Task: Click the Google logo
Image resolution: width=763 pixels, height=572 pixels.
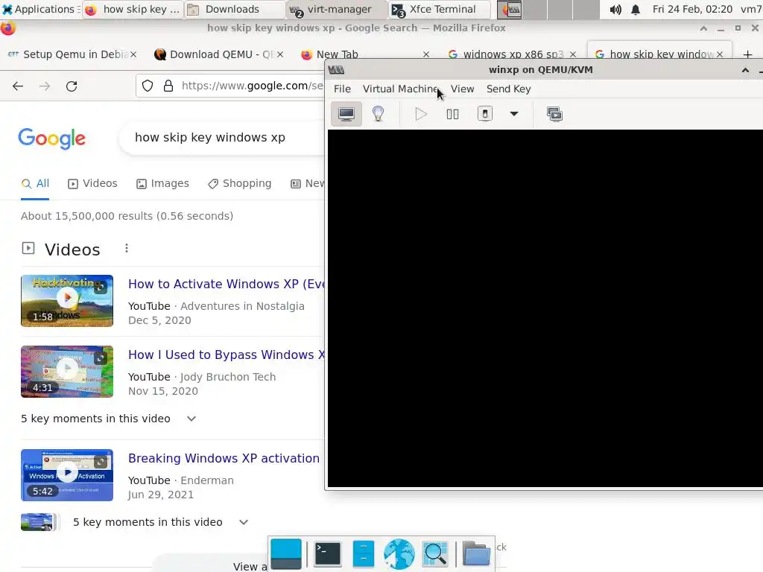Action: click(52, 139)
